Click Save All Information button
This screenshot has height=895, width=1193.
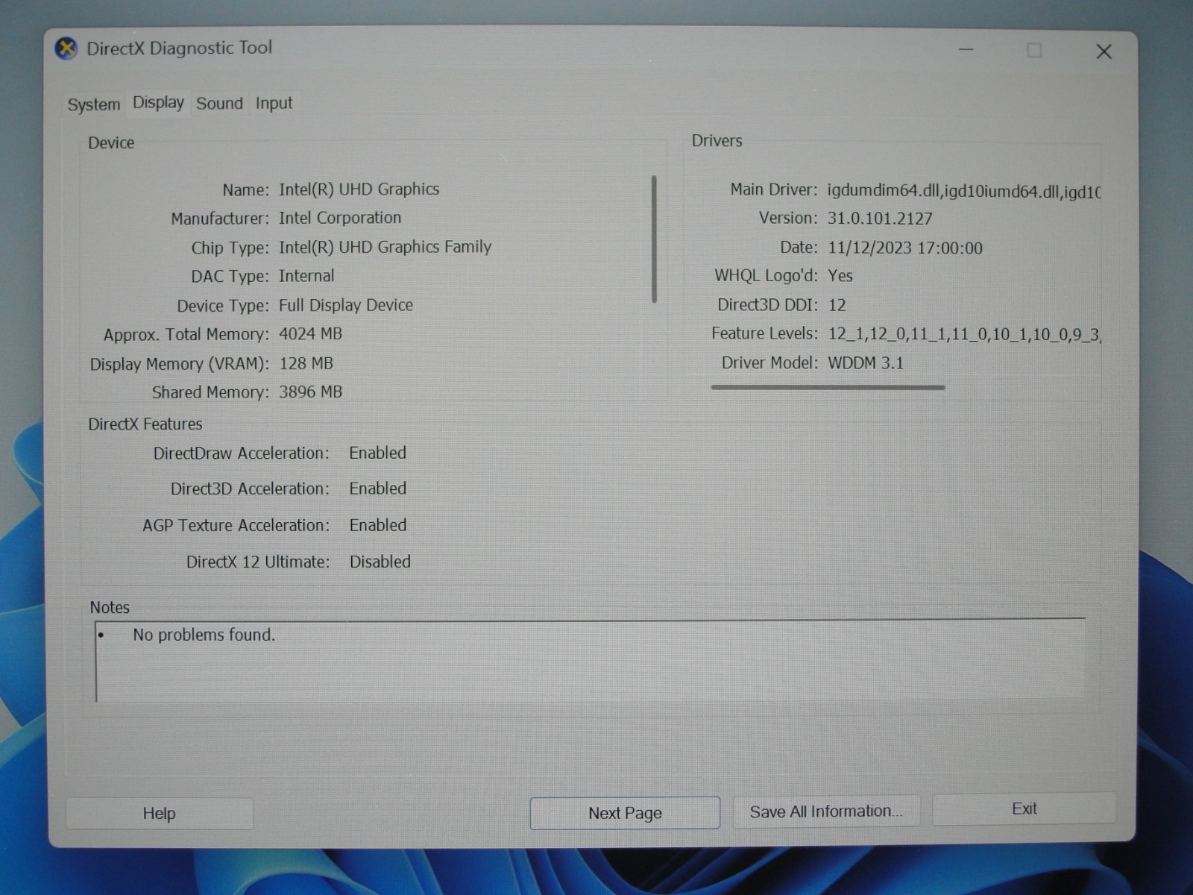pyautogui.click(x=826, y=811)
